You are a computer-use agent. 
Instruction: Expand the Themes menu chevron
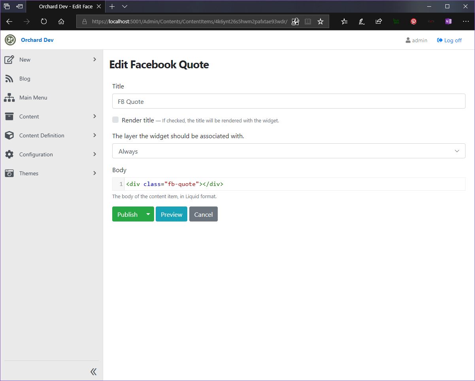[94, 173]
